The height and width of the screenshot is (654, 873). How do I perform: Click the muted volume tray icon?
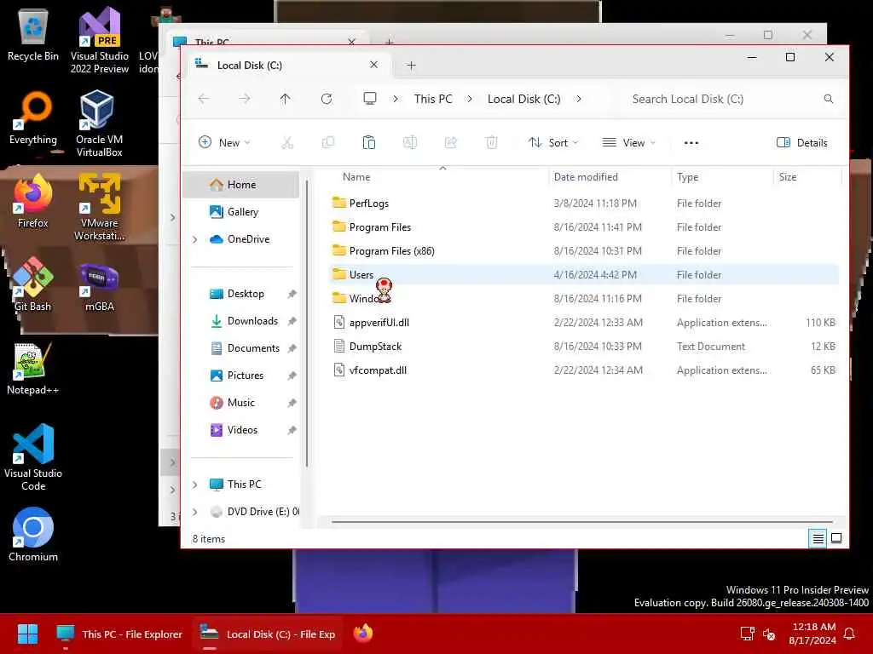point(770,634)
